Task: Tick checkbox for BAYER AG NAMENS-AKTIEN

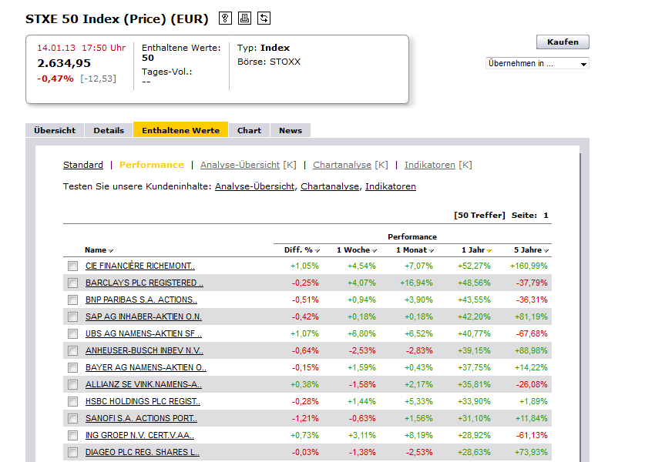Action: coord(72,367)
